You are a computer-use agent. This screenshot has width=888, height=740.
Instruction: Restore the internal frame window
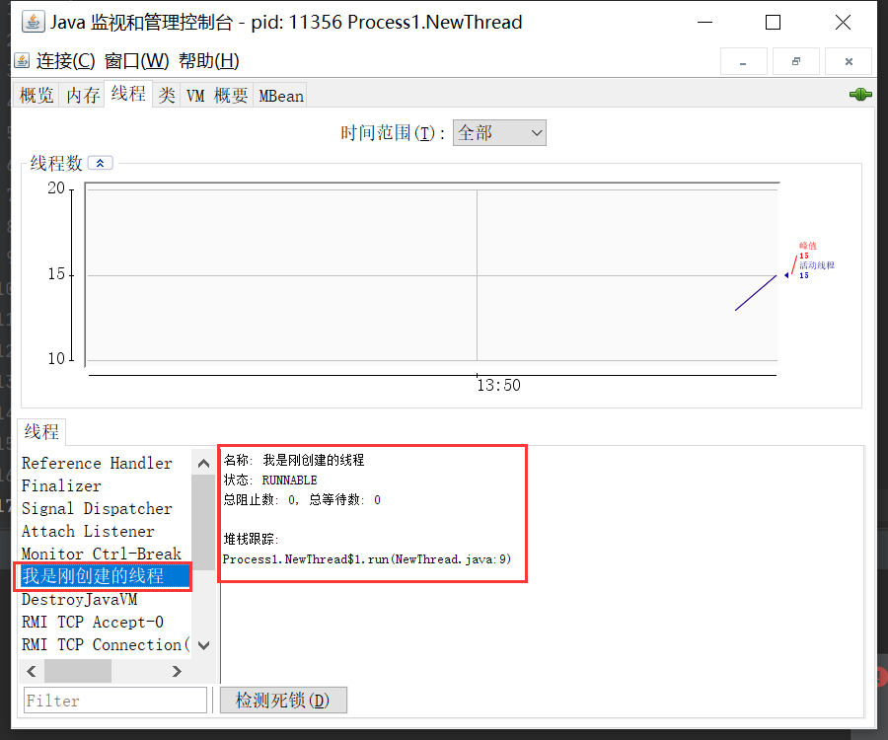tap(795, 62)
